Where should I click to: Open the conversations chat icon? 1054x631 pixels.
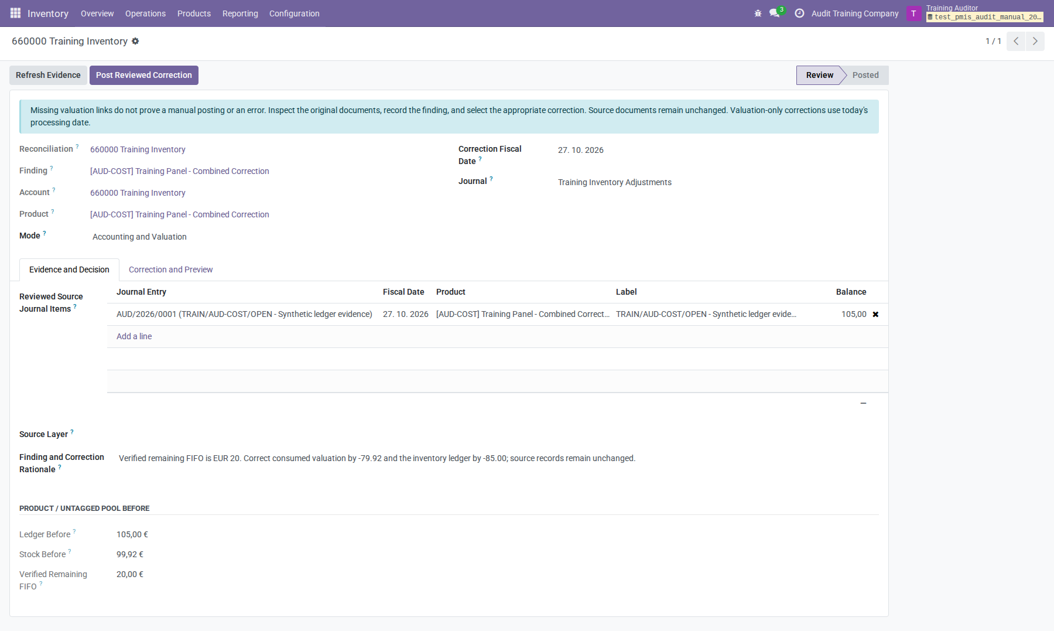coord(775,13)
